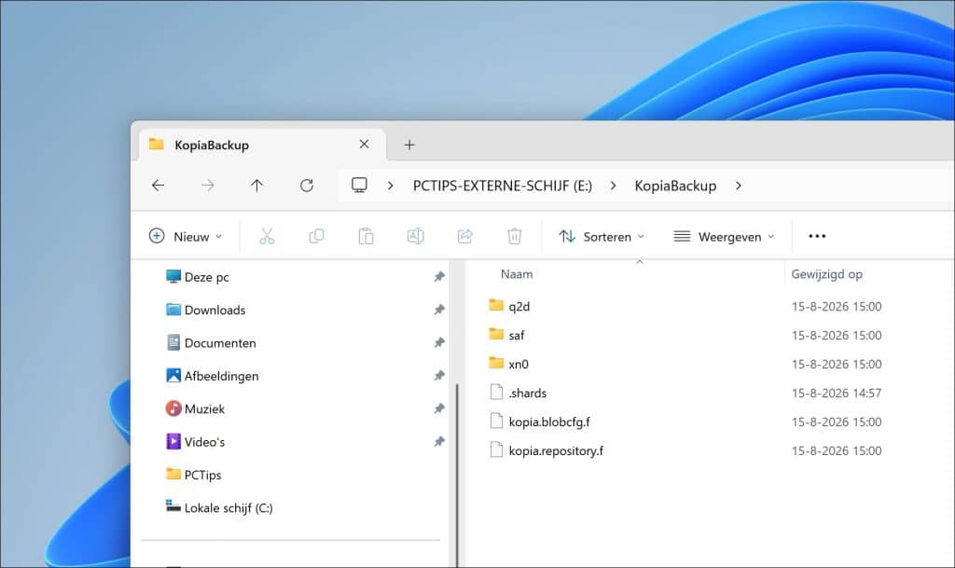Open the Sorteren dropdown
Image resolution: width=955 pixels, height=568 pixels.
click(602, 236)
